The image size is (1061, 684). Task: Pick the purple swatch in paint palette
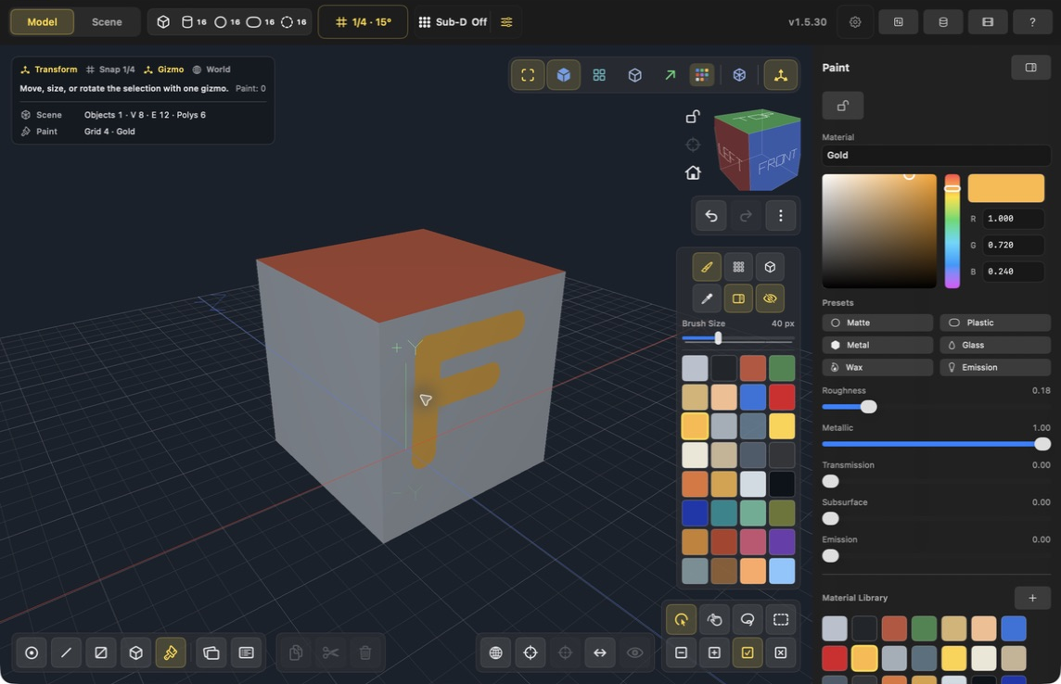coord(782,542)
